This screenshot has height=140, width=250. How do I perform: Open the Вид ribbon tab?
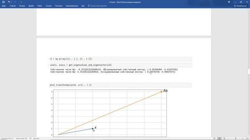(x=83, y=6)
